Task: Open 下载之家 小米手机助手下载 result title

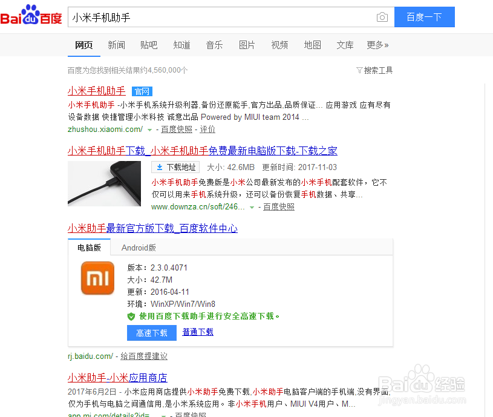Action: tap(203, 151)
